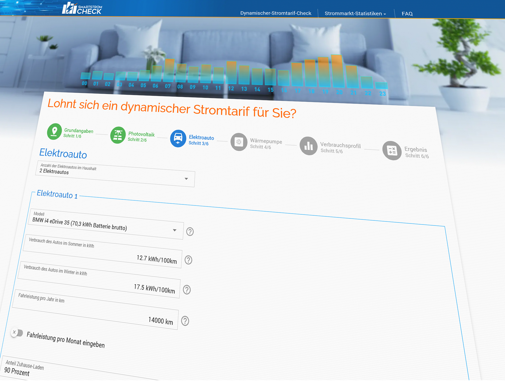This screenshot has height=381, width=505.
Task: Click the Elektroauto 1 group title
Action: (x=57, y=194)
